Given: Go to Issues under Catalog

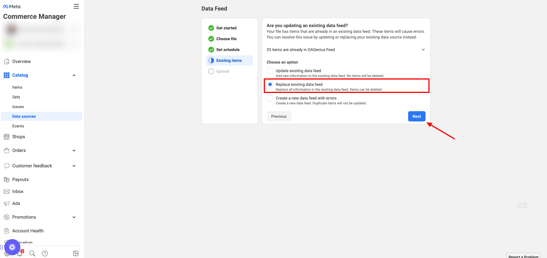Looking at the screenshot, I should click(x=18, y=107).
